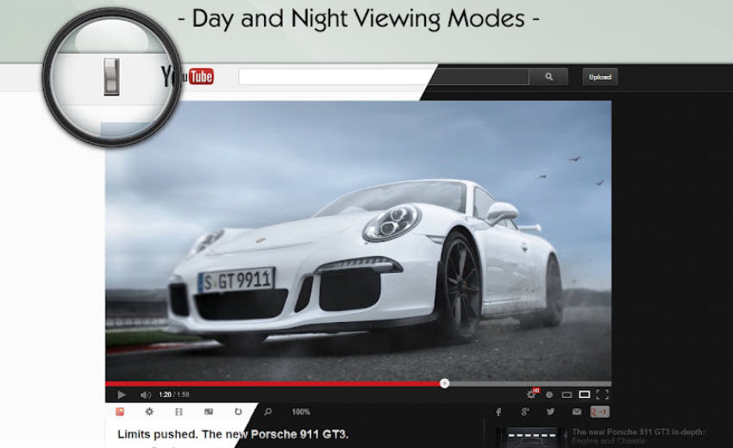Take a screenshot with the camera icon
This screenshot has height=448, width=733.
pos(209,412)
